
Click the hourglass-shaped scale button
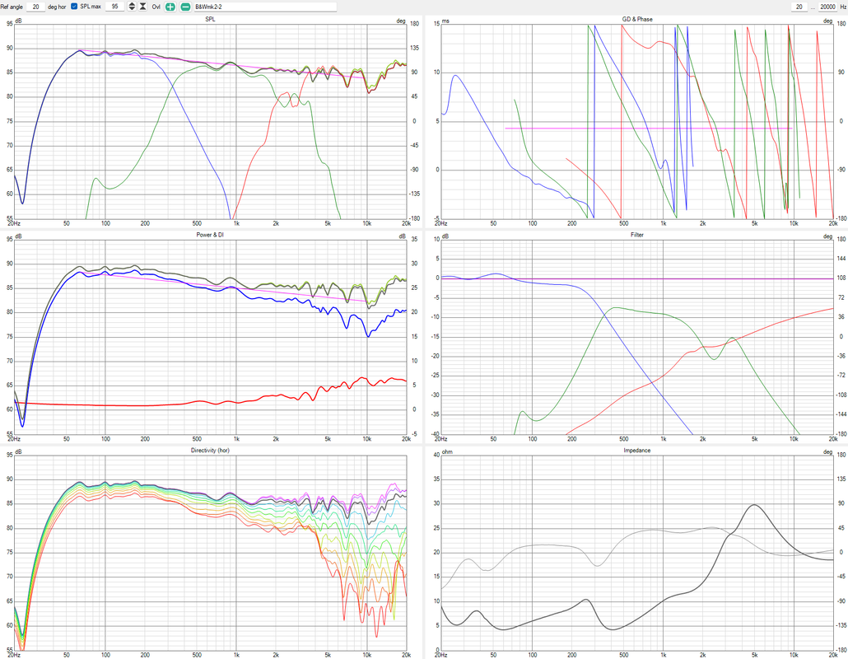[x=142, y=7]
